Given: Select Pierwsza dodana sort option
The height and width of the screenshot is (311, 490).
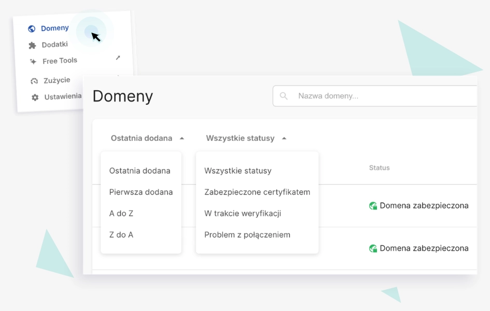Looking at the screenshot, I should [x=140, y=192].
